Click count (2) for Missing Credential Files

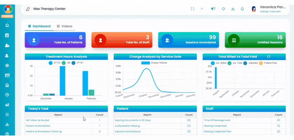279,132
